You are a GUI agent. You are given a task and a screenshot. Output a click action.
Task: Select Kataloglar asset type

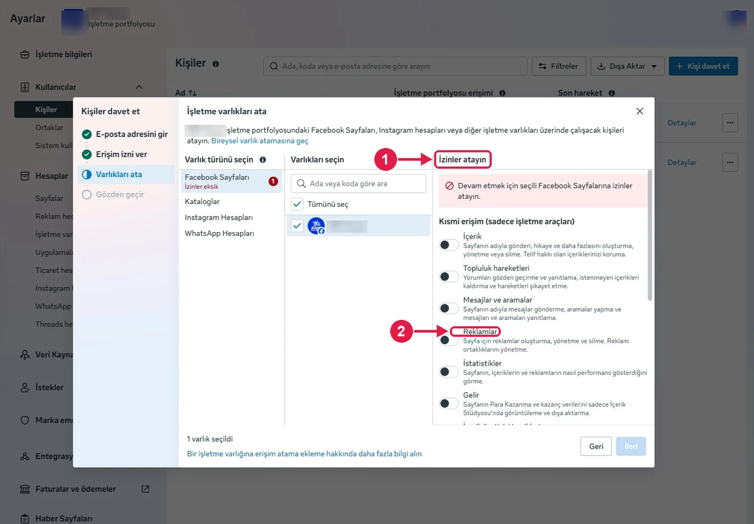pyautogui.click(x=203, y=201)
